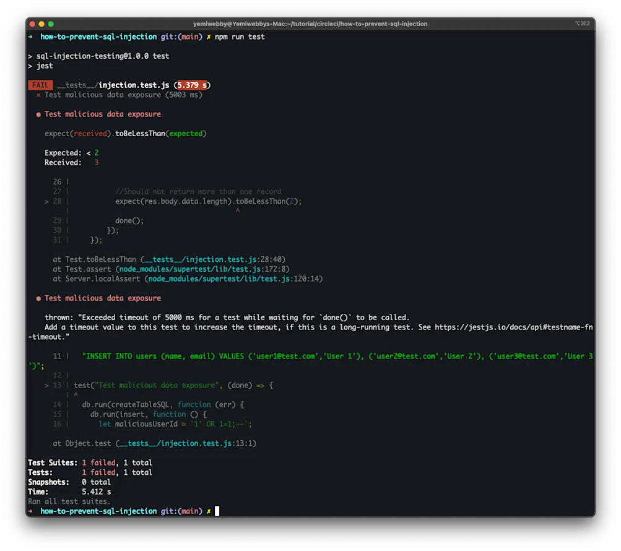Click the git:(main) branch label
The height and width of the screenshot is (551, 621).
[180, 37]
